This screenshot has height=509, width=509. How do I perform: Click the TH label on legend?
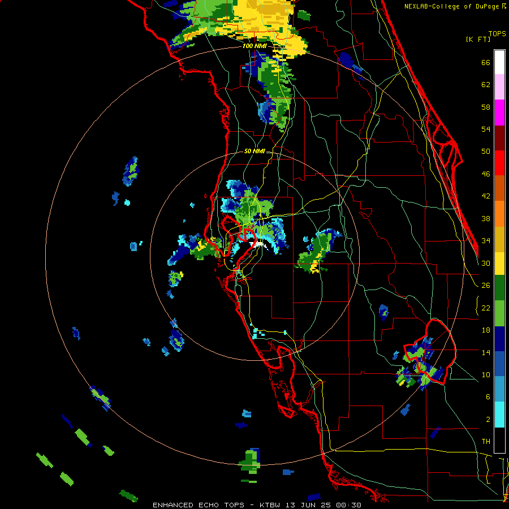[486, 442]
